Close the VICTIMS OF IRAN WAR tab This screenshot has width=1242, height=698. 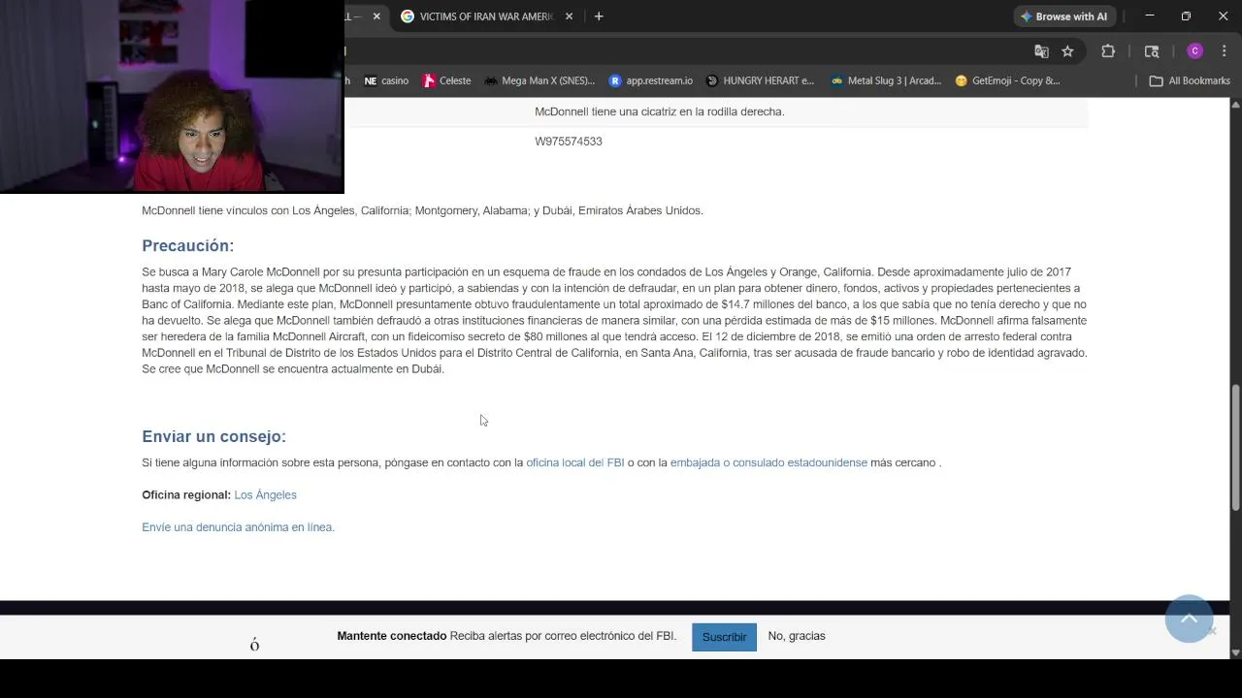570,16
